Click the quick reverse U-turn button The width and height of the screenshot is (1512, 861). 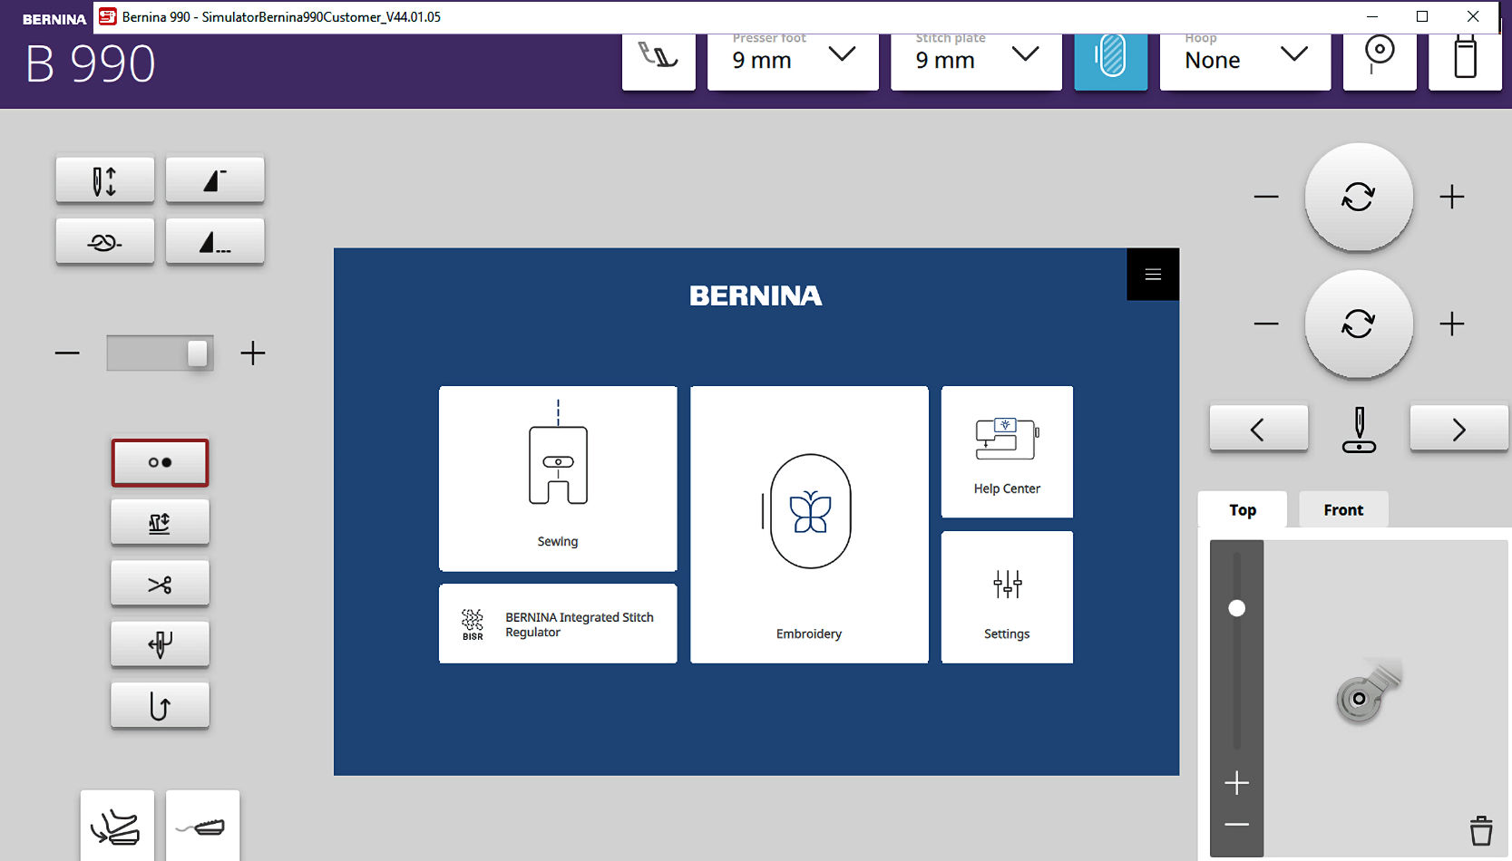click(160, 705)
